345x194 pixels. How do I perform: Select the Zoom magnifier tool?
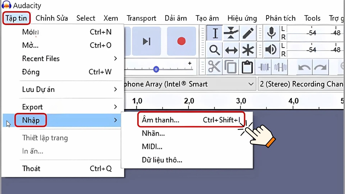(215, 50)
